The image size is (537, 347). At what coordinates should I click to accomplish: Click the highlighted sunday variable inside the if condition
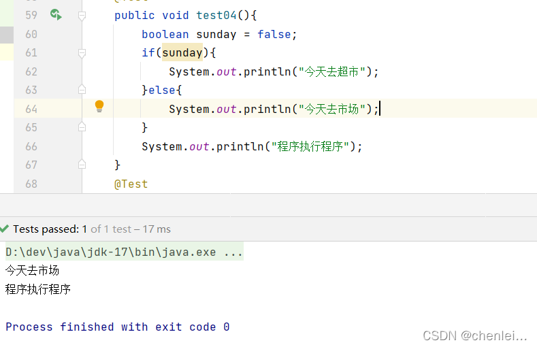pos(182,52)
